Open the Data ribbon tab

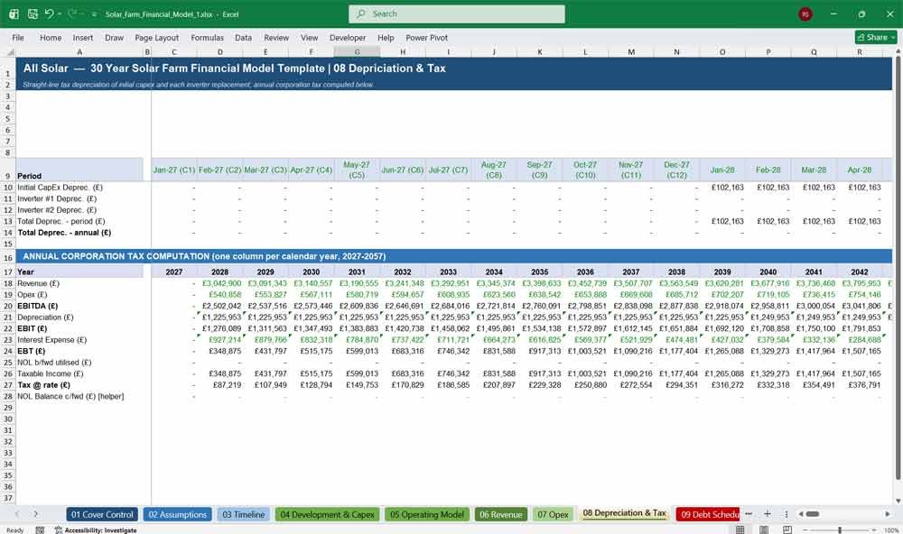click(x=243, y=37)
